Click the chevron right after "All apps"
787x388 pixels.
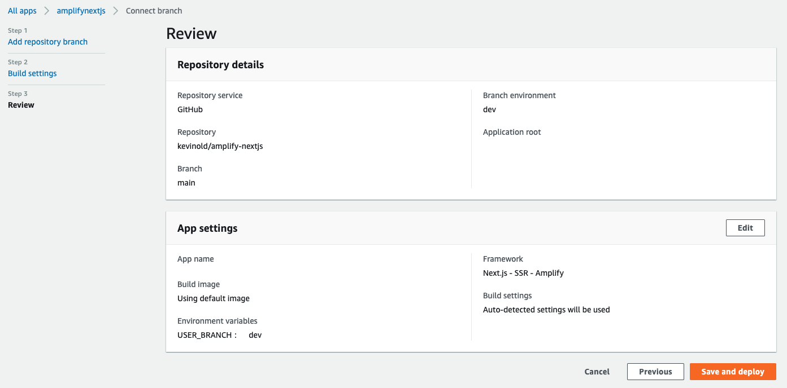(x=47, y=11)
